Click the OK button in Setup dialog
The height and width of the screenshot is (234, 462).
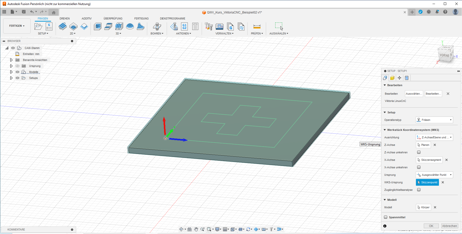pos(431,226)
